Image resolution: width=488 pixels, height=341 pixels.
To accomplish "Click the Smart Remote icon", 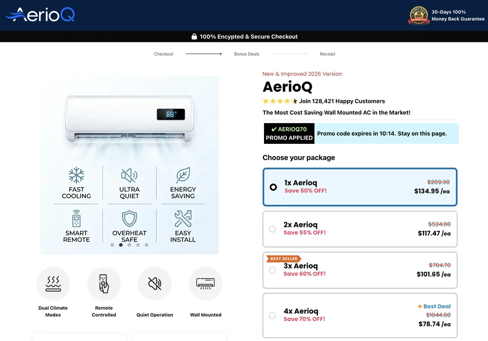I will pos(76,219).
